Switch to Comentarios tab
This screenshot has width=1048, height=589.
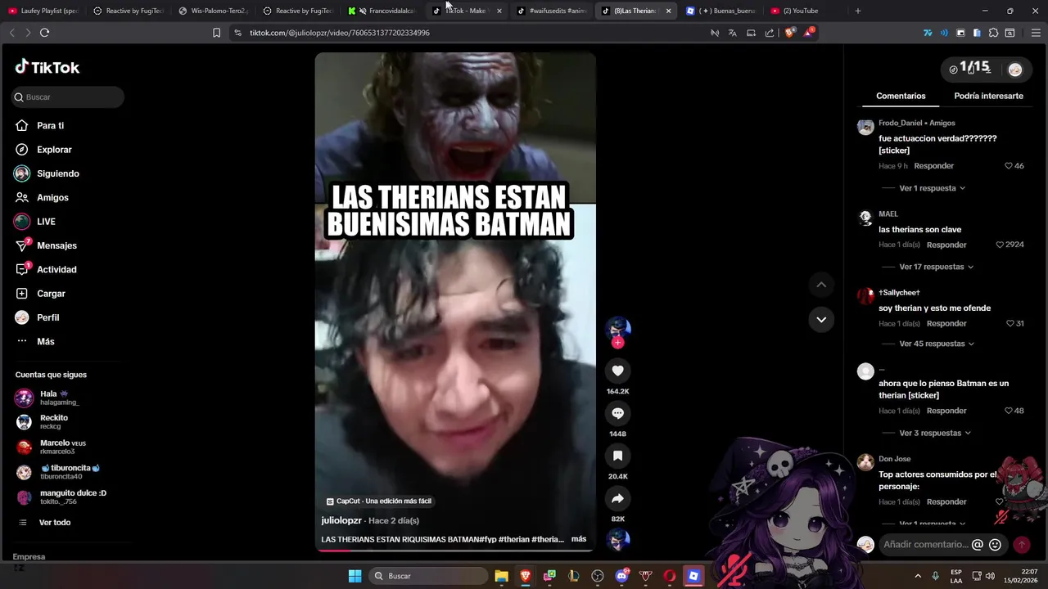pos(901,96)
